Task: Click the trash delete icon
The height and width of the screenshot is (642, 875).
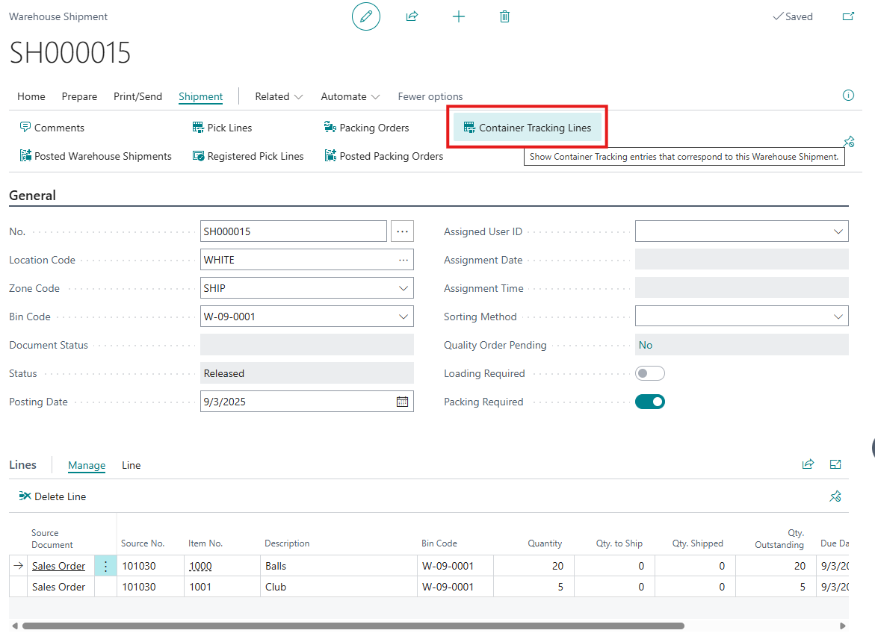Action: [x=504, y=16]
